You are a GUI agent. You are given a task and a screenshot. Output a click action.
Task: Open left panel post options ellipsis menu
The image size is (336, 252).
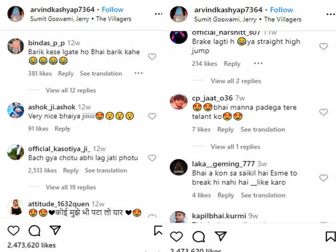click(x=158, y=14)
